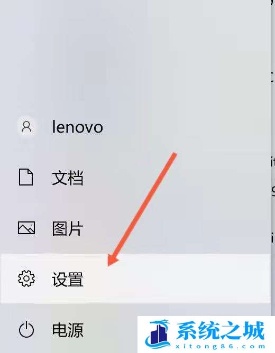Click the 电源 power symbol icon

click(26, 329)
